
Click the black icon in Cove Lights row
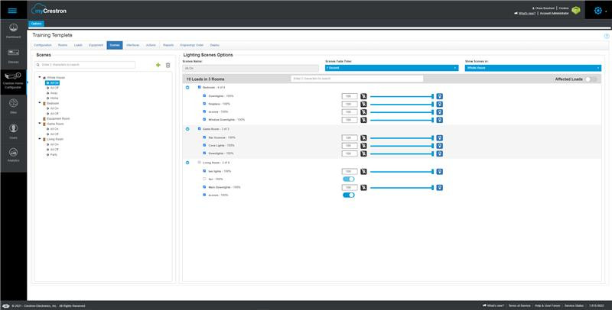pos(363,146)
